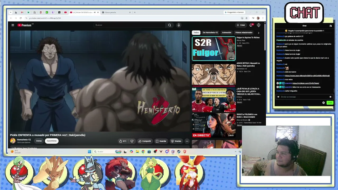Open the YouTube account avatar menu
The width and height of the screenshot is (338, 190).
[259, 25]
